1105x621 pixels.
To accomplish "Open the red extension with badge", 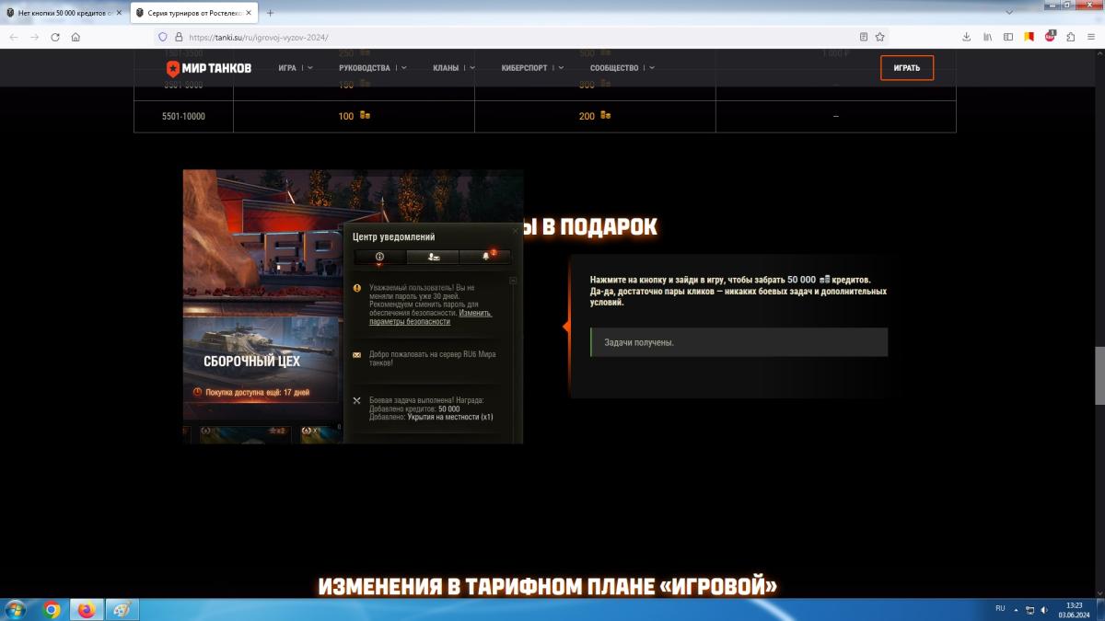I will (1051, 37).
